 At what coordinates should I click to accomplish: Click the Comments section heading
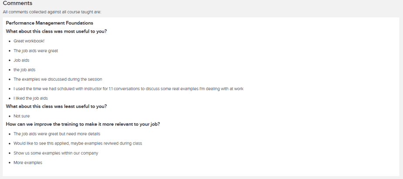point(17,3)
